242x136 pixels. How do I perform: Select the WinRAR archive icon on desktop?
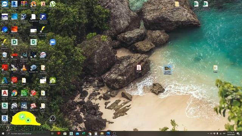24,4
